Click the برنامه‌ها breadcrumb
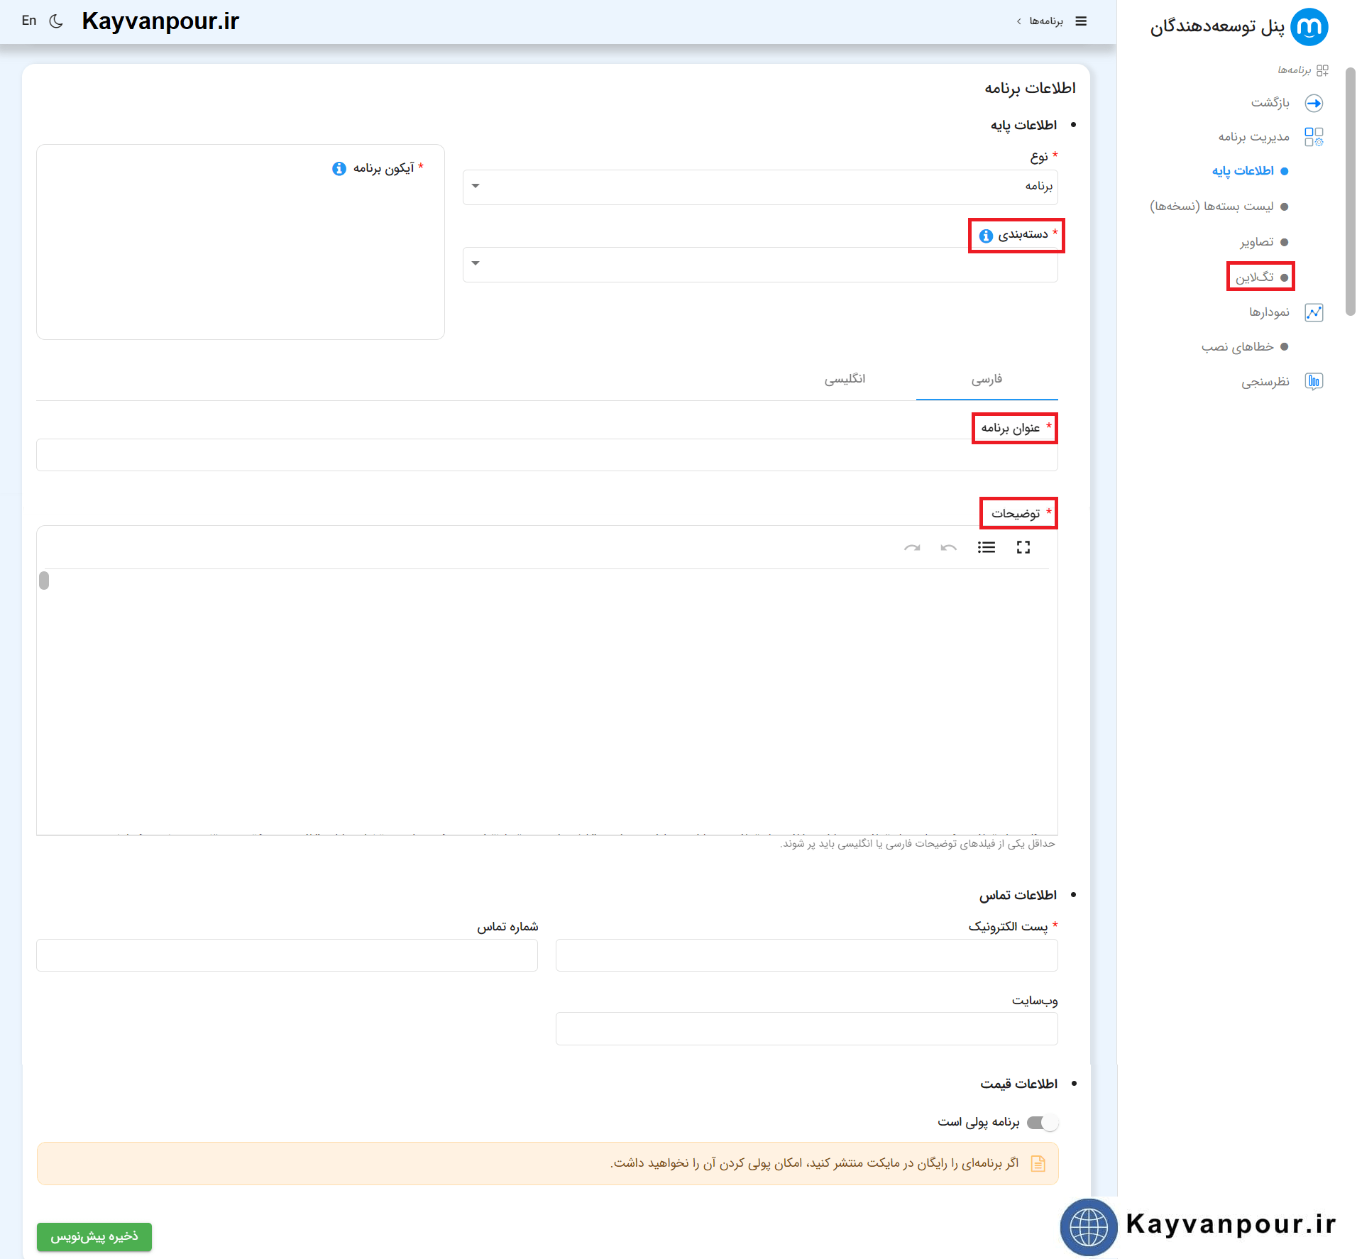This screenshot has width=1357, height=1259. click(1046, 21)
